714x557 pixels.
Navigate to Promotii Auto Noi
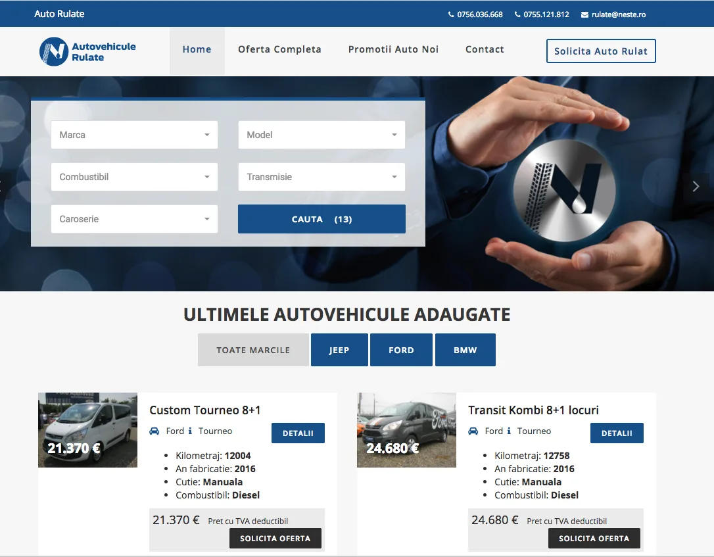393,49
